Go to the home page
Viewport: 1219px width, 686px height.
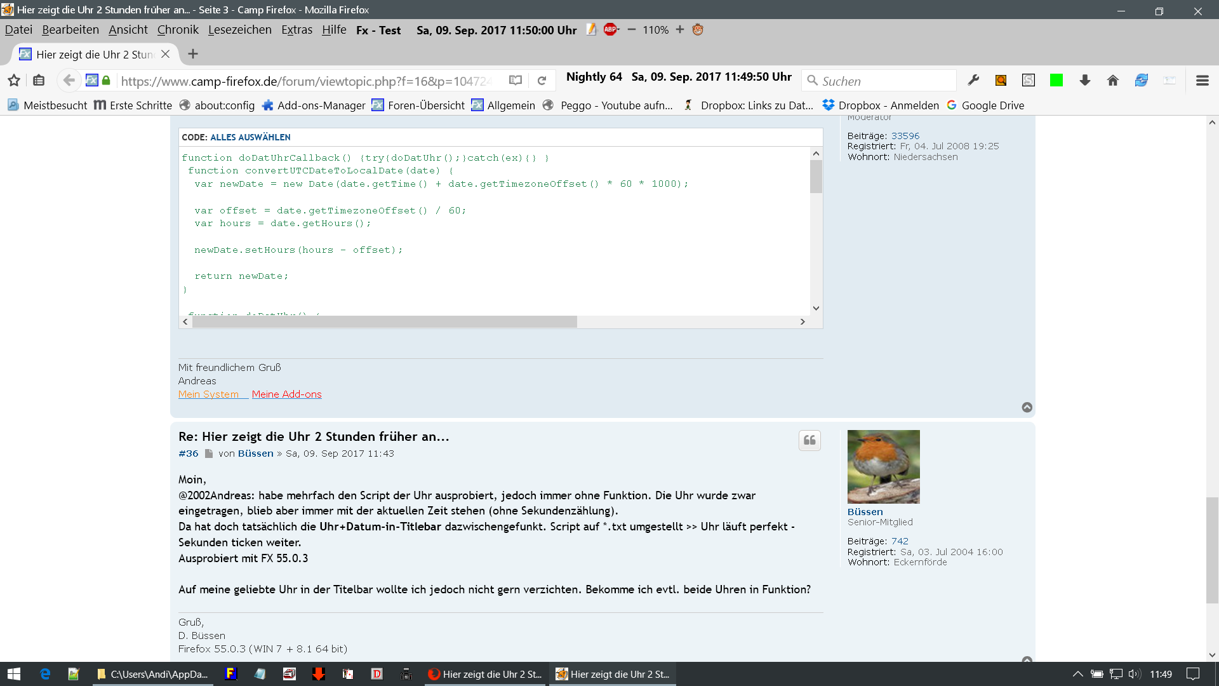point(1112,81)
